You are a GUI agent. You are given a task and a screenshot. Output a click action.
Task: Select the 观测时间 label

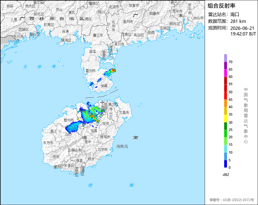(x=218, y=28)
